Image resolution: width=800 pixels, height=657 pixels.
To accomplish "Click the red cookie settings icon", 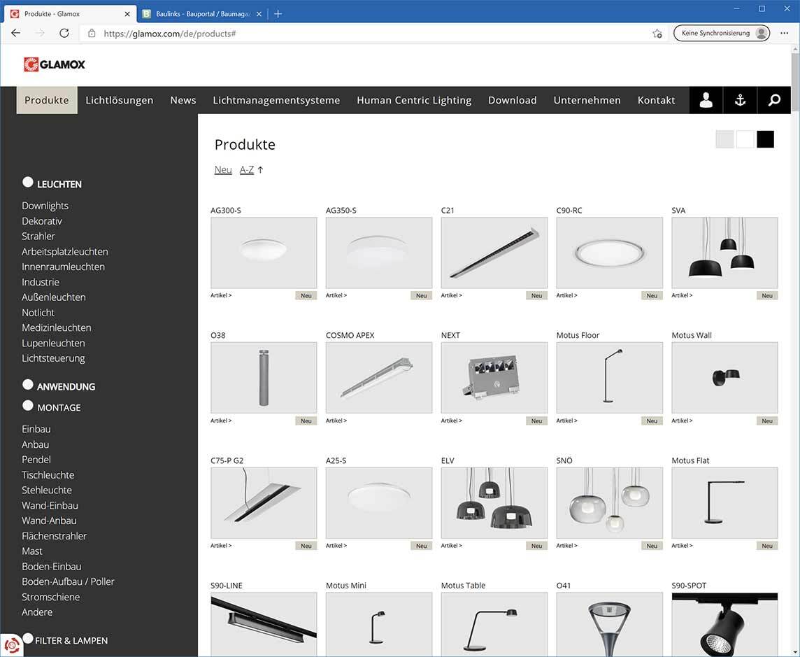I will point(11,645).
